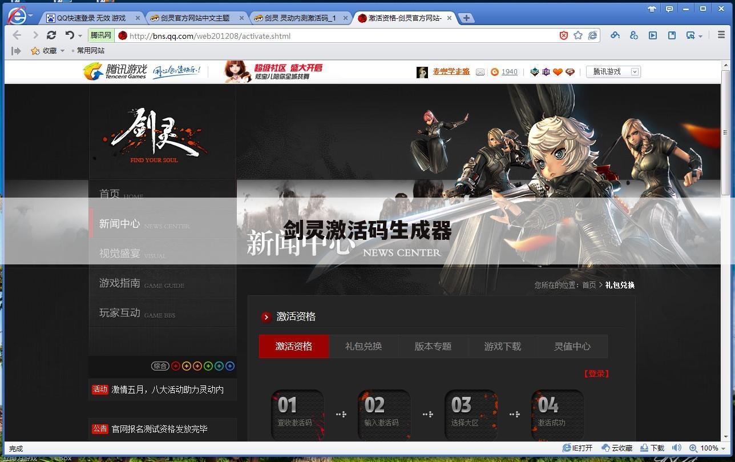The width and height of the screenshot is (735, 462).
Task: Click the 剑灵 Find Your Soul logo
Action: (x=154, y=136)
